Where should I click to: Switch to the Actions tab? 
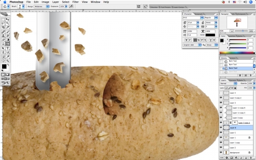(233, 58)
